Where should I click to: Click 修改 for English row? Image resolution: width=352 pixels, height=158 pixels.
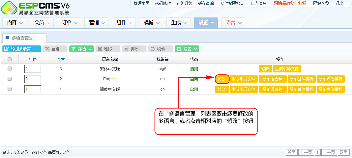point(222,79)
